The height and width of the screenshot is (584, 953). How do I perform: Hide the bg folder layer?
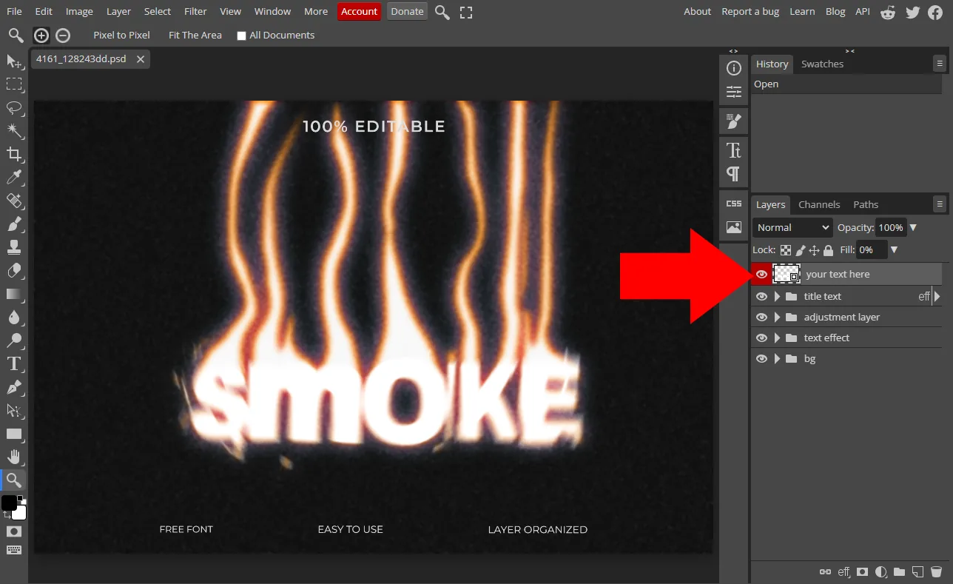tap(761, 358)
